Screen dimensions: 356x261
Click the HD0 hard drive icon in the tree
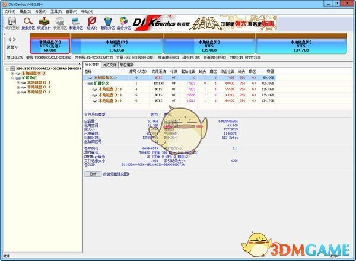12,69
